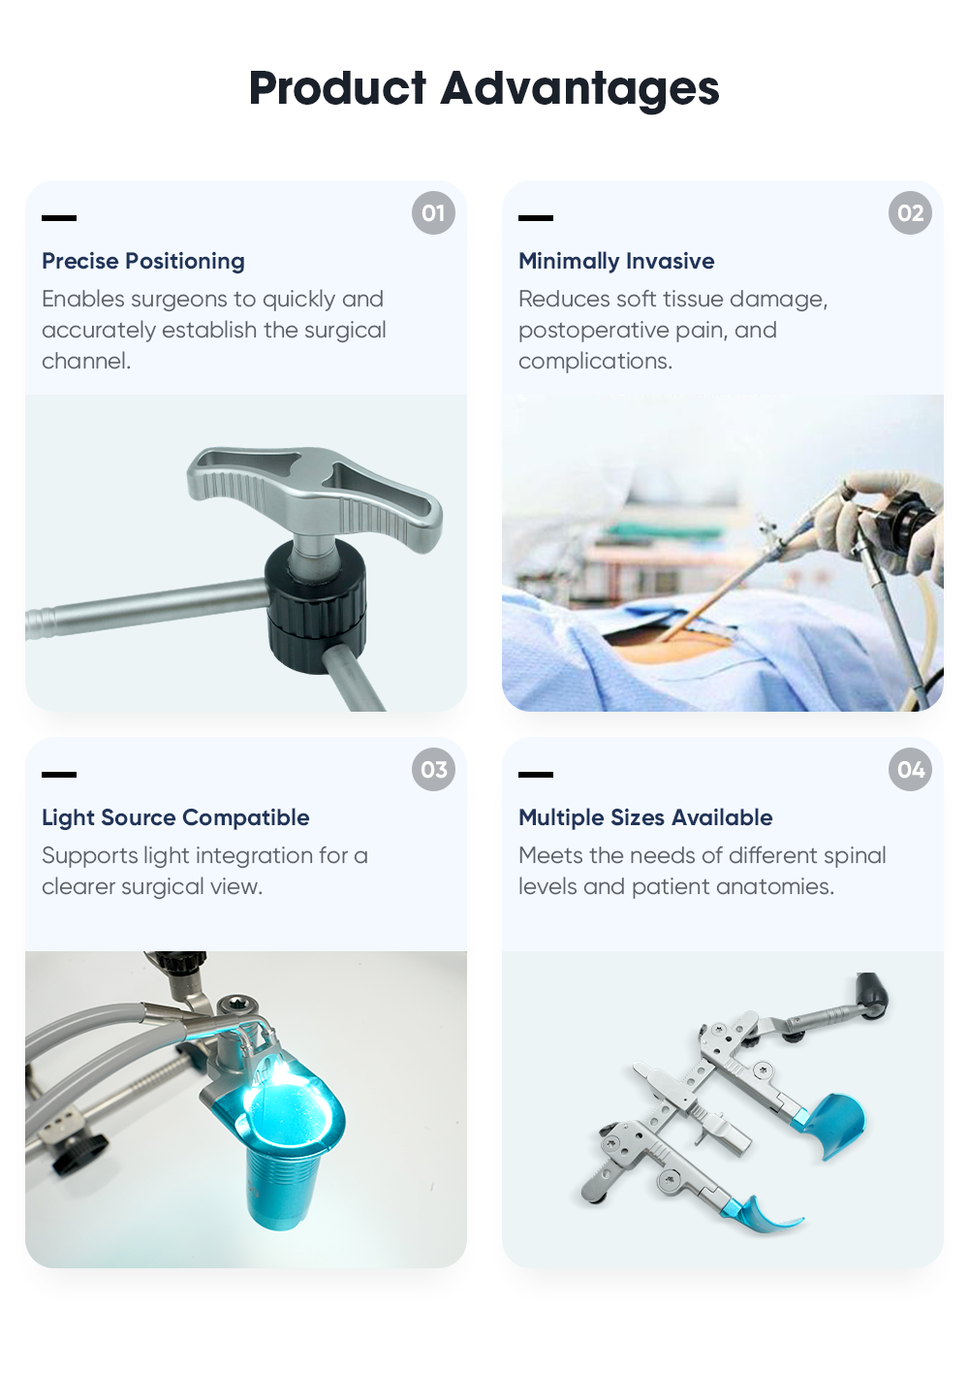
Task: Select the Light Source Compatible heading
Action: point(175,817)
